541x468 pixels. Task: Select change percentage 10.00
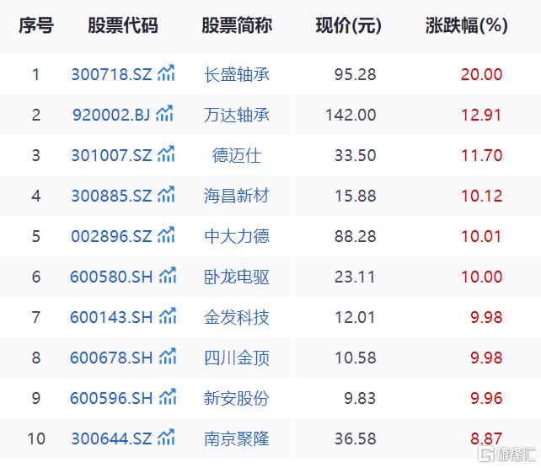click(482, 277)
